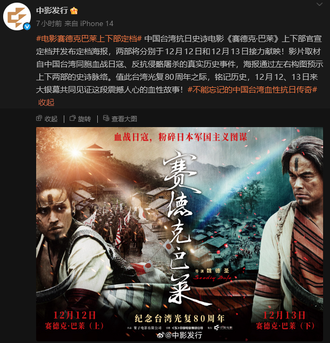Click the 7小时前 timestamp
This screenshot has width=330, height=343.
click(49, 23)
